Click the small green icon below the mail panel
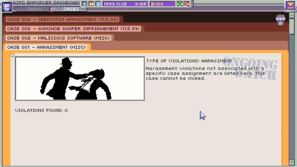The image size is (297, 167). pyautogui.click(x=291, y=15)
